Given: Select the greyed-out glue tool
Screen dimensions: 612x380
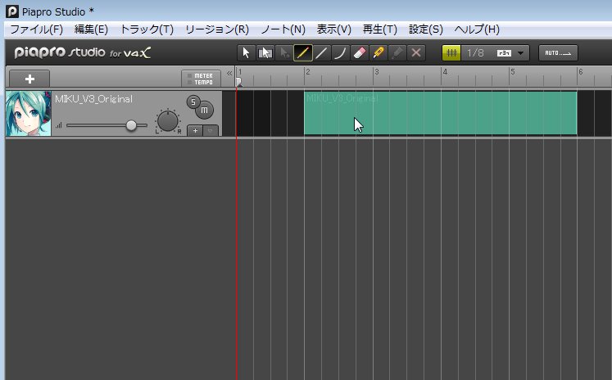Looking at the screenshot, I should click(397, 53).
